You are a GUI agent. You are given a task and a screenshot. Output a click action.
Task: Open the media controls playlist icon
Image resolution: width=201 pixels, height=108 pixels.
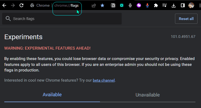click(164, 5)
